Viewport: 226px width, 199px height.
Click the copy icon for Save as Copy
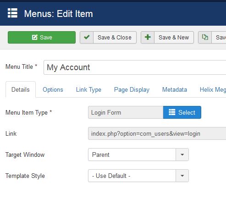point(205,37)
